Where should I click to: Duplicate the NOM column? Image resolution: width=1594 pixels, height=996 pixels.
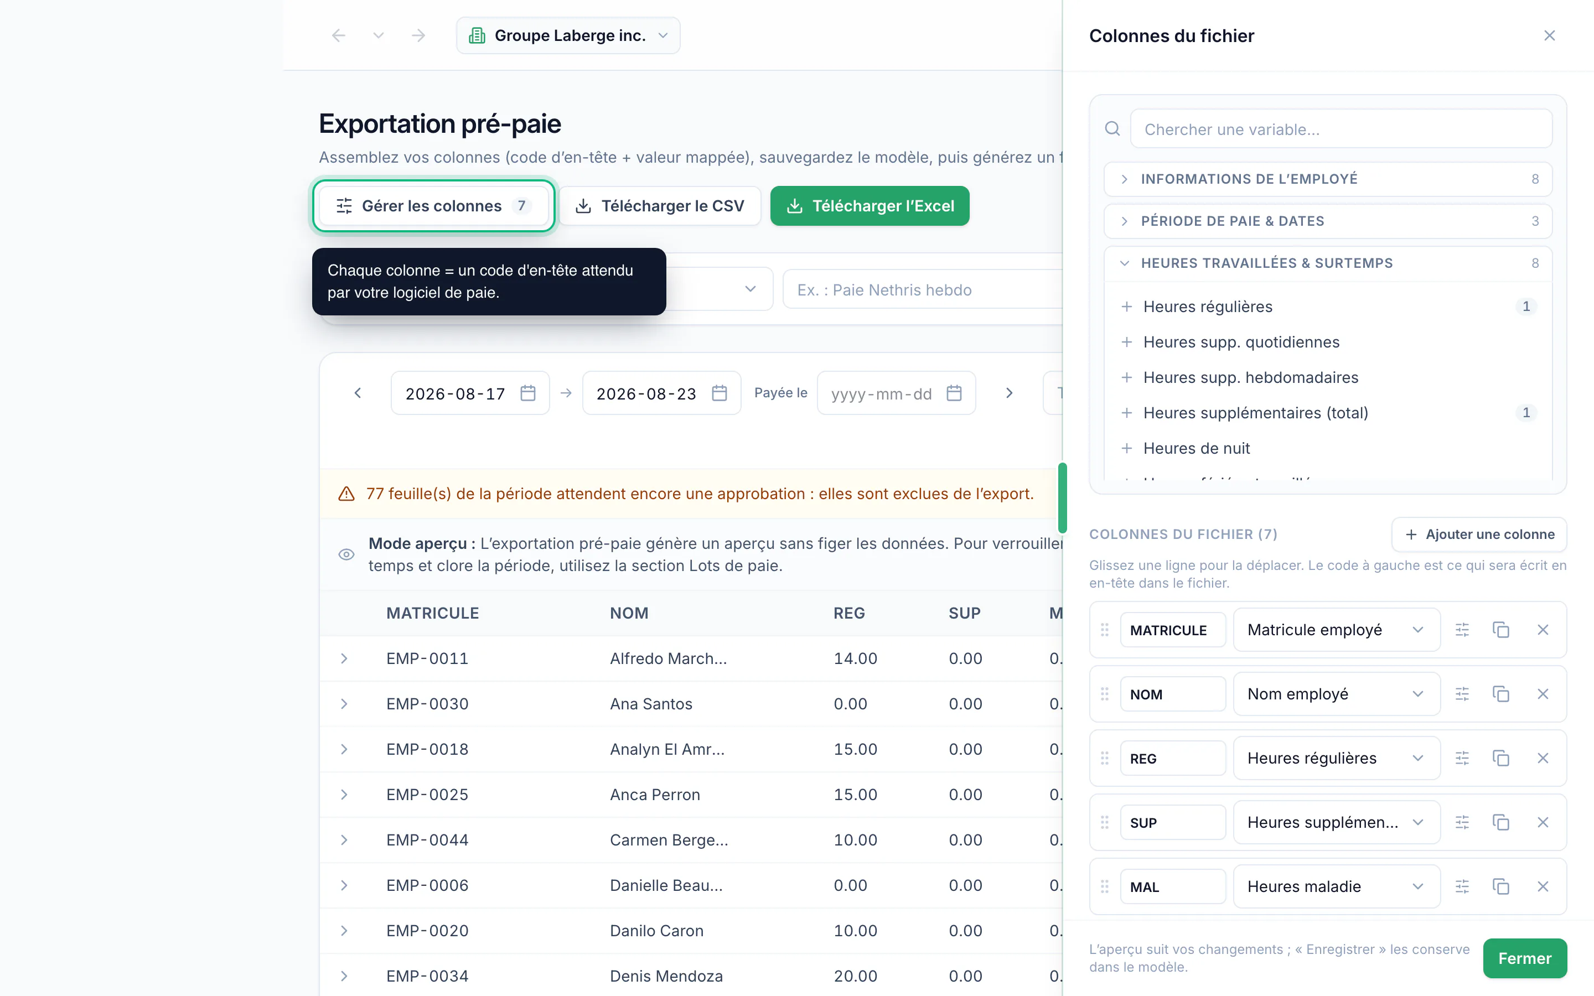click(1501, 694)
